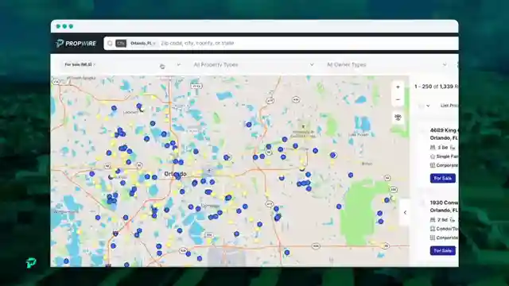Sort results by List Price
Image resolution: width=509 pixels, height=286 pixels.
click(x=449, y=106)
